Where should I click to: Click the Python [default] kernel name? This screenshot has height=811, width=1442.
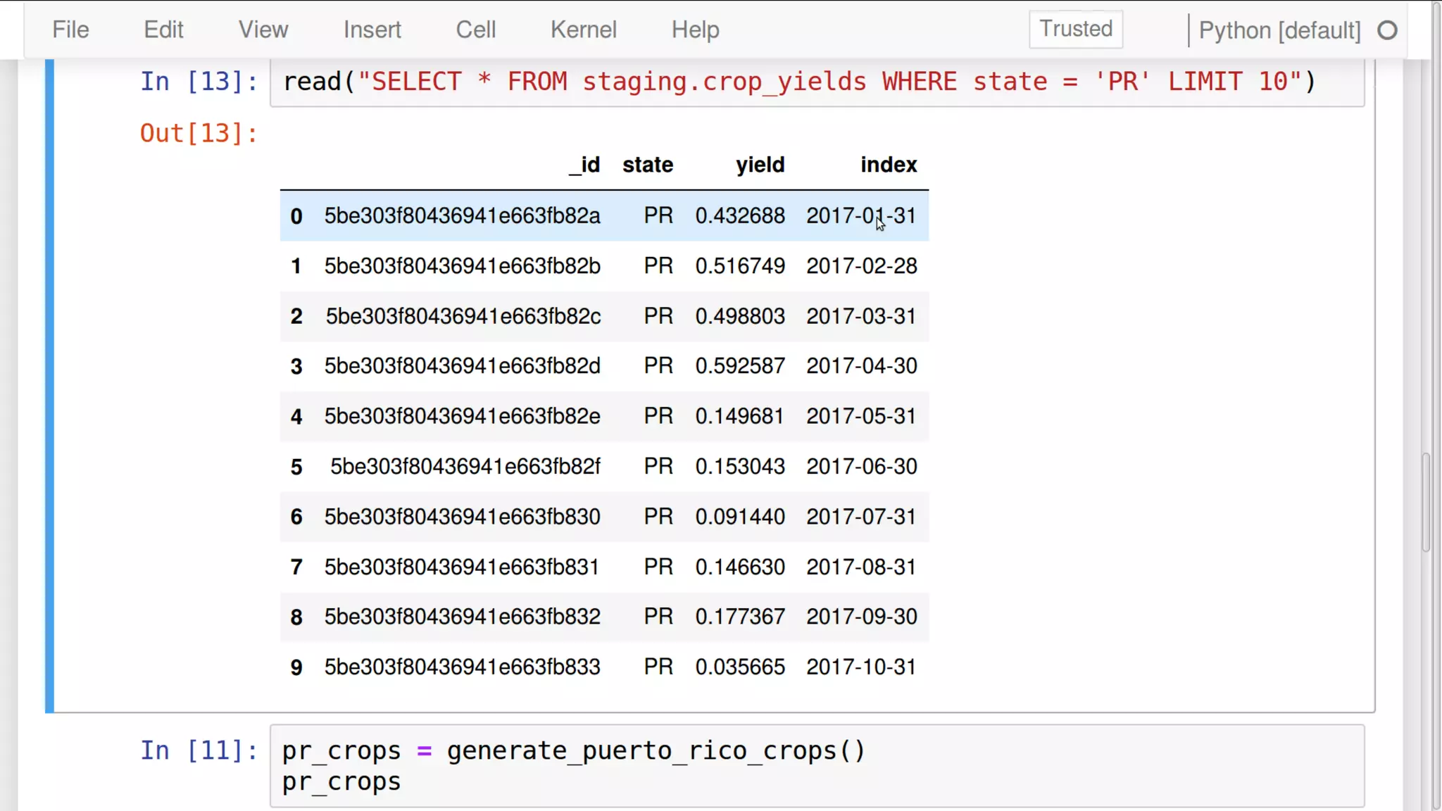point(1279,30)
